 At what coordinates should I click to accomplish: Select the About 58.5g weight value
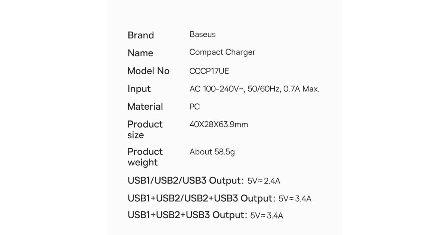212,152
